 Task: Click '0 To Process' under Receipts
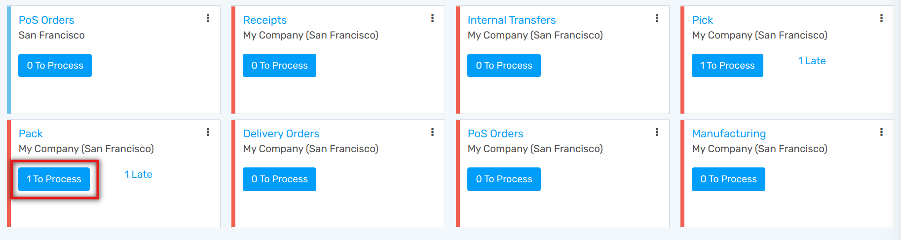(279, 65)
